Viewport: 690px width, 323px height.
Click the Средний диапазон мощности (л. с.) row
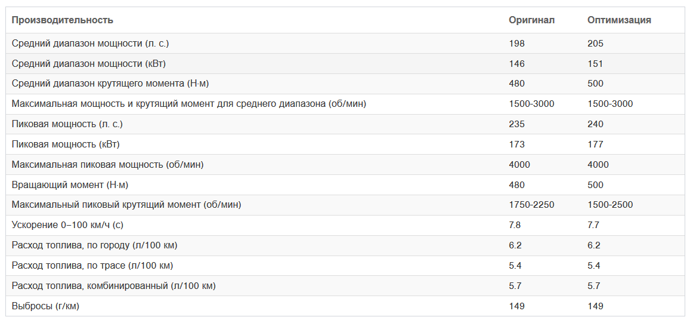pos(345,43)
